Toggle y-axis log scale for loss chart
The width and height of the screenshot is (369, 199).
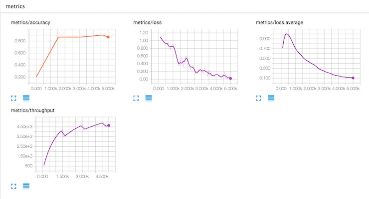tap(149, 98)
